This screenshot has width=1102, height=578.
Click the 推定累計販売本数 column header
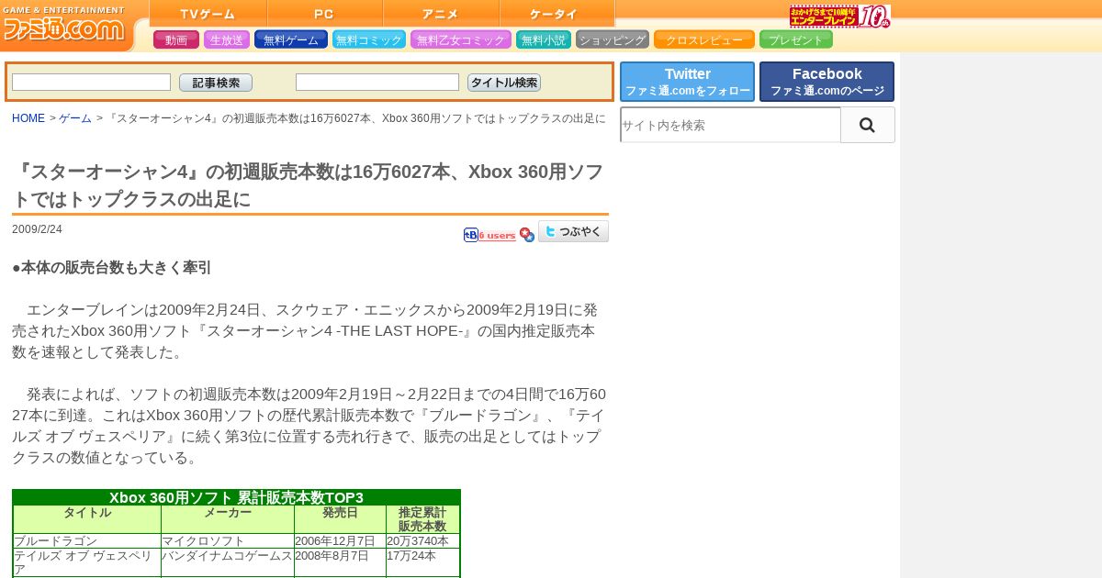point(422,519)
